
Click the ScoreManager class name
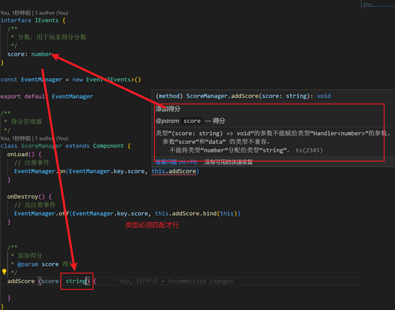[42, 146]
